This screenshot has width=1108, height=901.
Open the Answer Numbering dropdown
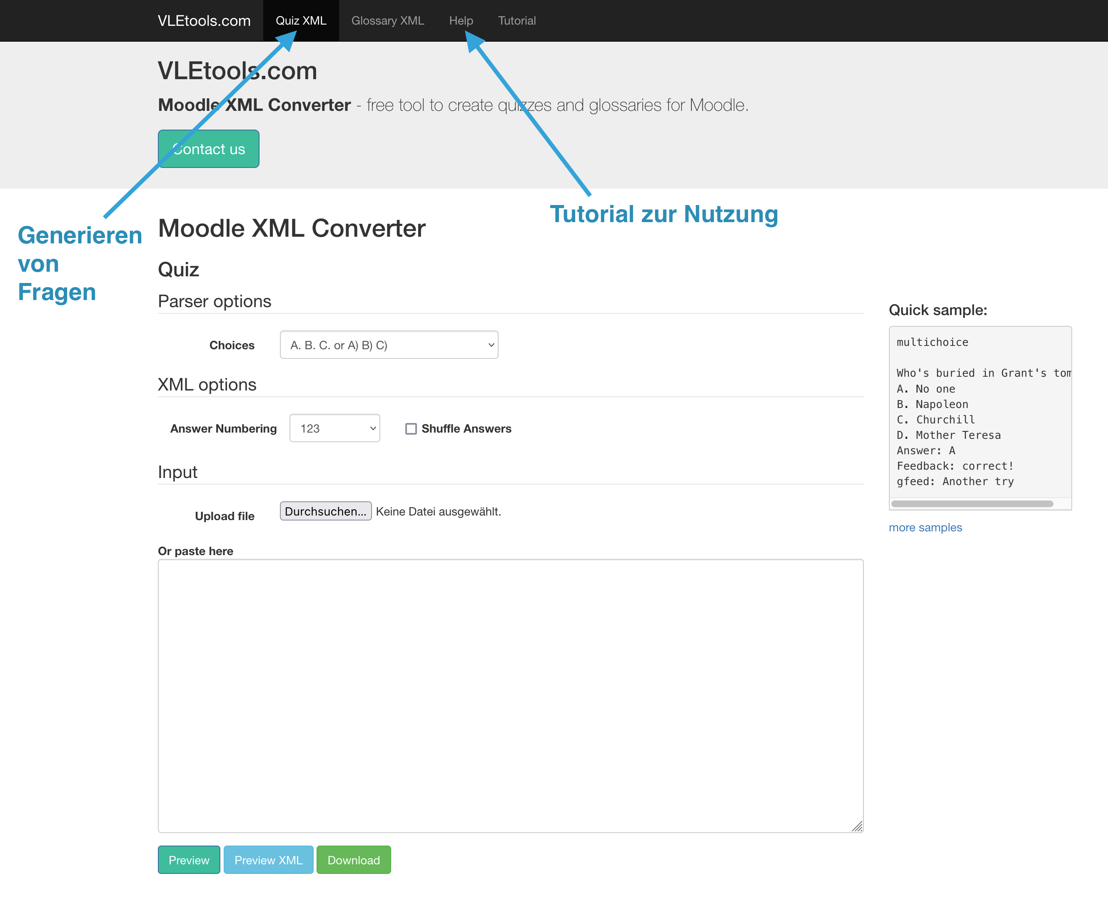pyautogui.click(x=334, y=429)
